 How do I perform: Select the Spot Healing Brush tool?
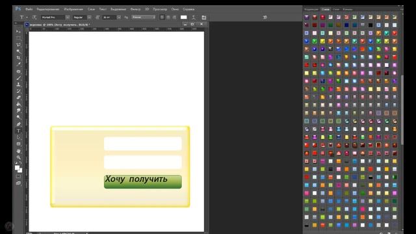click(x=18, y=71)
